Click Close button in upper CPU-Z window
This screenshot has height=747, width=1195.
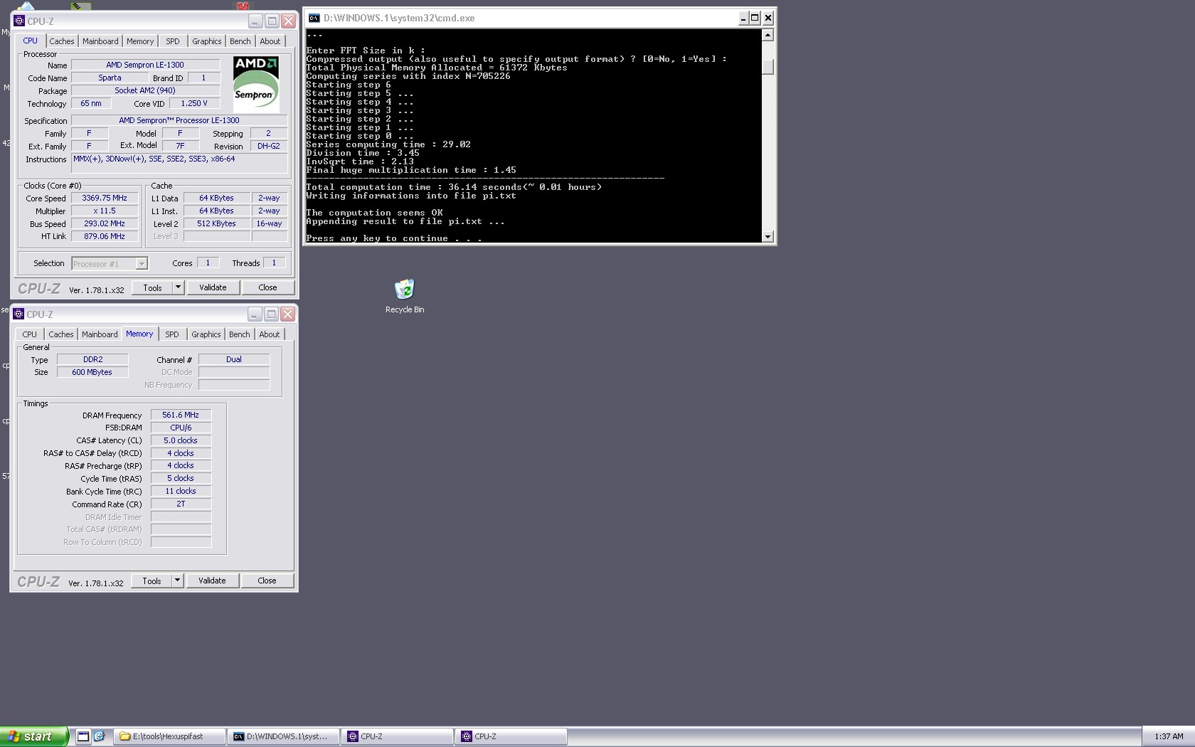(267, 287)
